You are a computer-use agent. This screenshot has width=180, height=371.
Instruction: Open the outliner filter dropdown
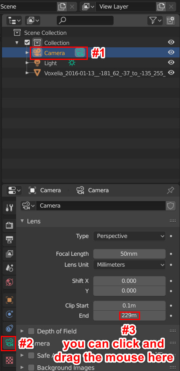155,21
